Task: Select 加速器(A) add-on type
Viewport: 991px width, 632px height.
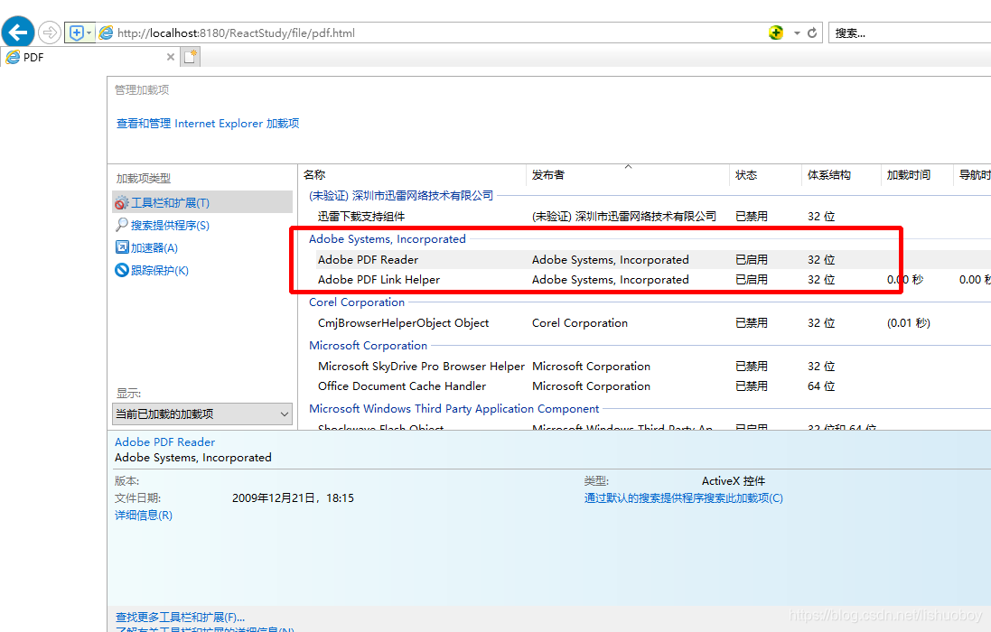Action: pyautogui.click(x=154, y=248)
